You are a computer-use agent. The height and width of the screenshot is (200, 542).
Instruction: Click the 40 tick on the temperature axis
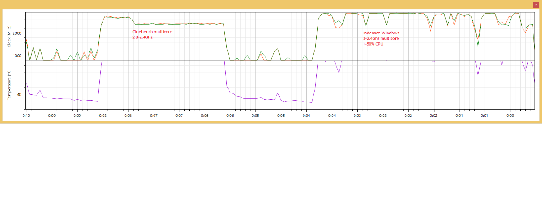point(19,95)
